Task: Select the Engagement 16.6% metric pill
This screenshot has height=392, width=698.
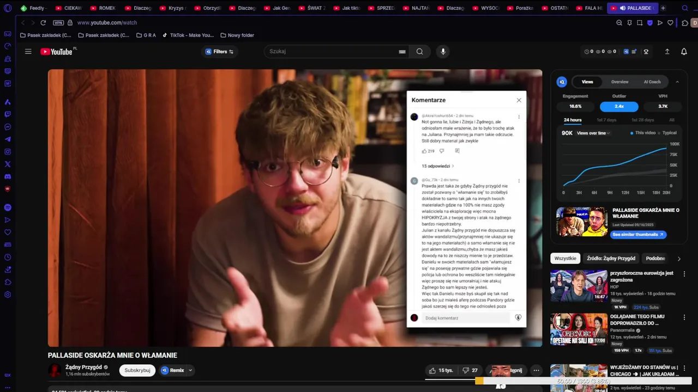Action: (575, 106)
